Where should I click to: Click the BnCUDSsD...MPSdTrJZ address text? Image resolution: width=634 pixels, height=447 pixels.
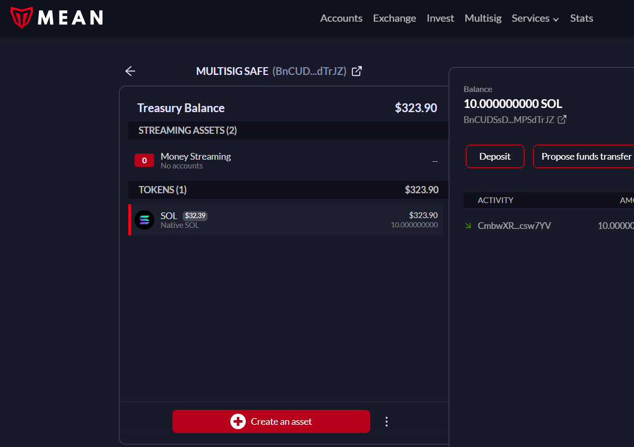pos(509,120)
